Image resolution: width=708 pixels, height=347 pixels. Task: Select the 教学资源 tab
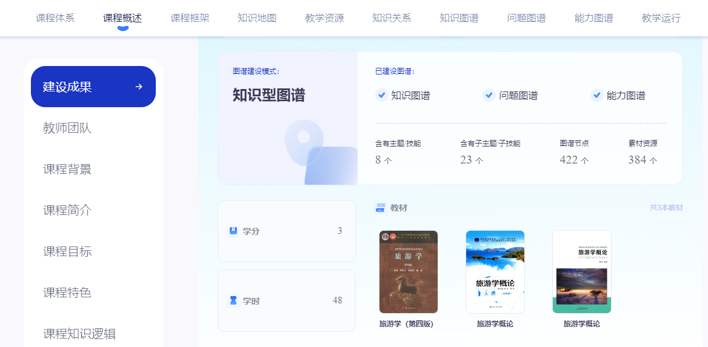point(324,18)
